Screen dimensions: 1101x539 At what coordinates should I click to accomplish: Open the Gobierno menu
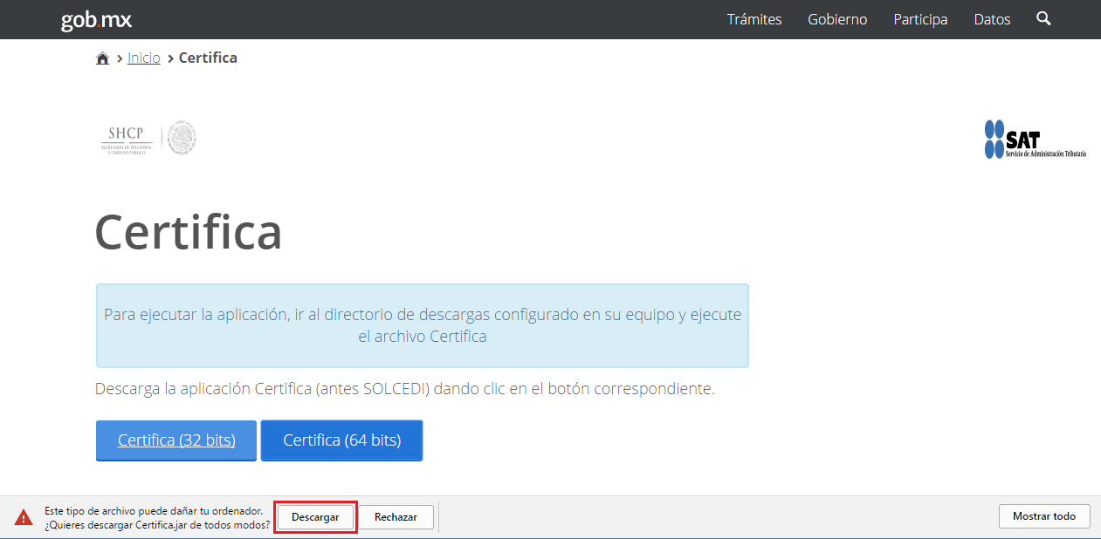coord(837,19)
